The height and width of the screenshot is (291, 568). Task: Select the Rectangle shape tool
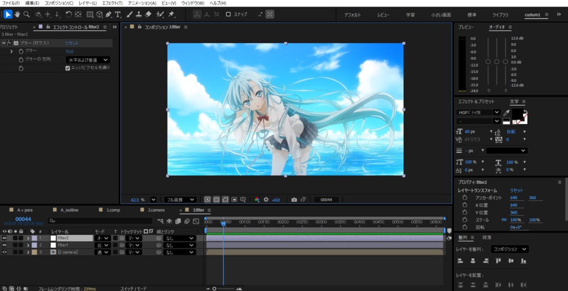[x=90, y=14]
